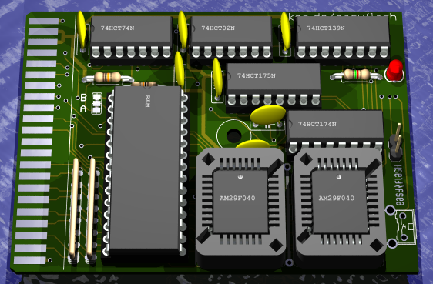Click the topmost edge connector contact

44,21
